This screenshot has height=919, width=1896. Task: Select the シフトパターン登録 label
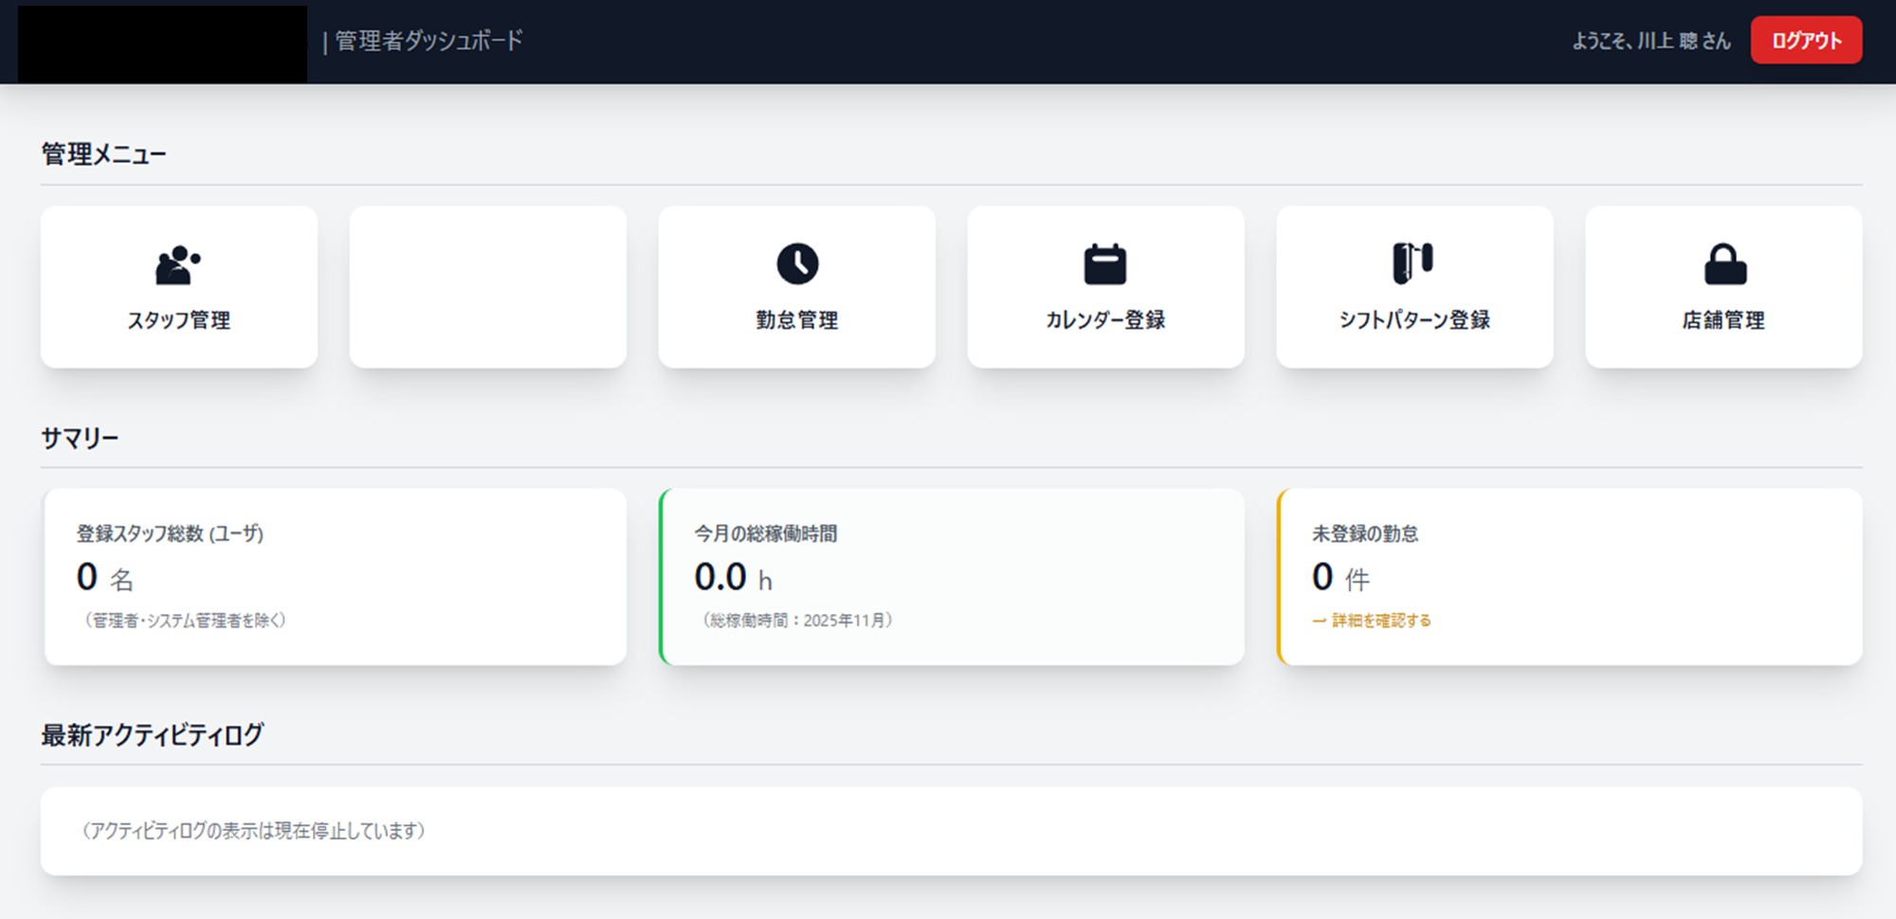point(1414,320)
